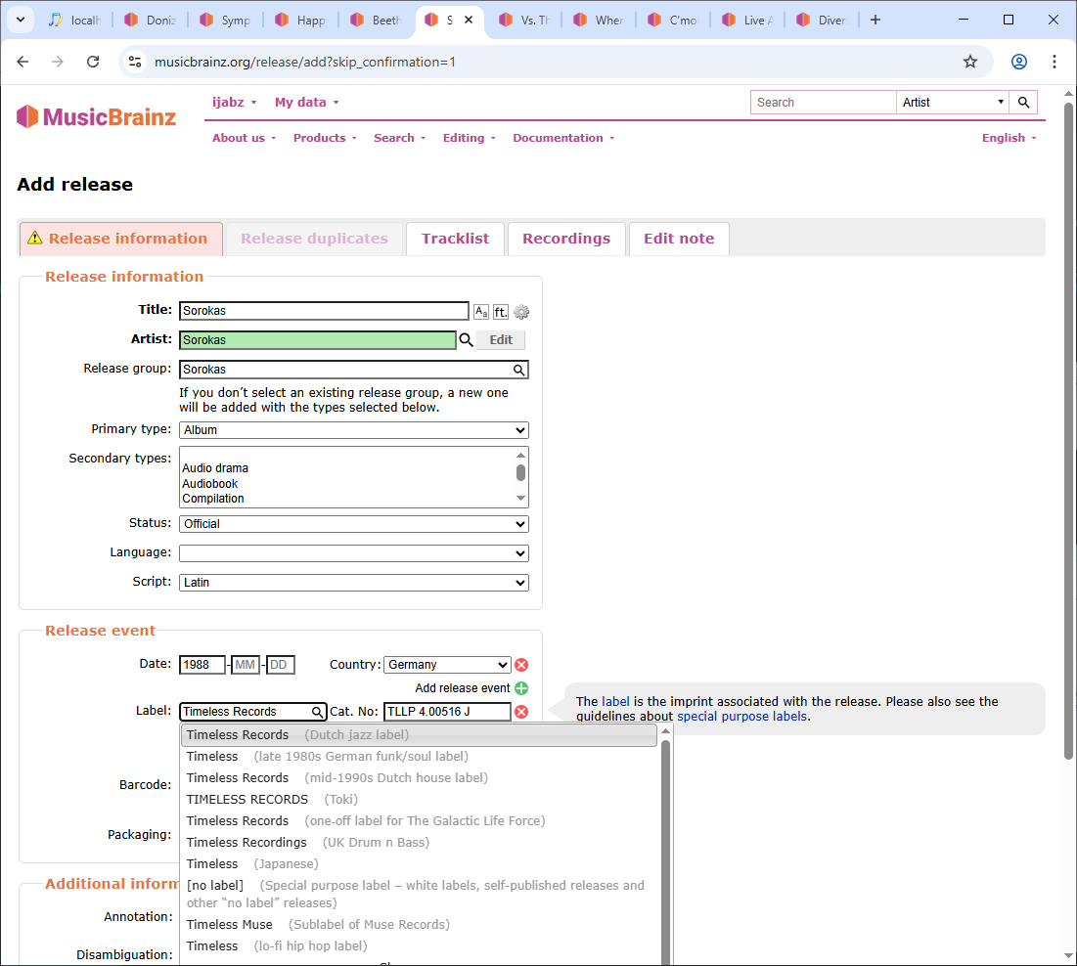The image size is (1077, 966).
Task: Open Chrome three-dot menu
Action: pyautogui.click(x=1055, y=62)
